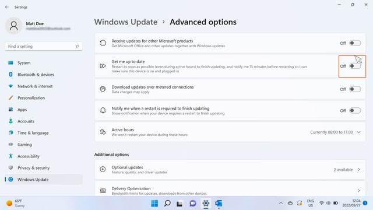Click the Personalization paintbrush icon
This screenshot has height=210, width=373.
10,97
